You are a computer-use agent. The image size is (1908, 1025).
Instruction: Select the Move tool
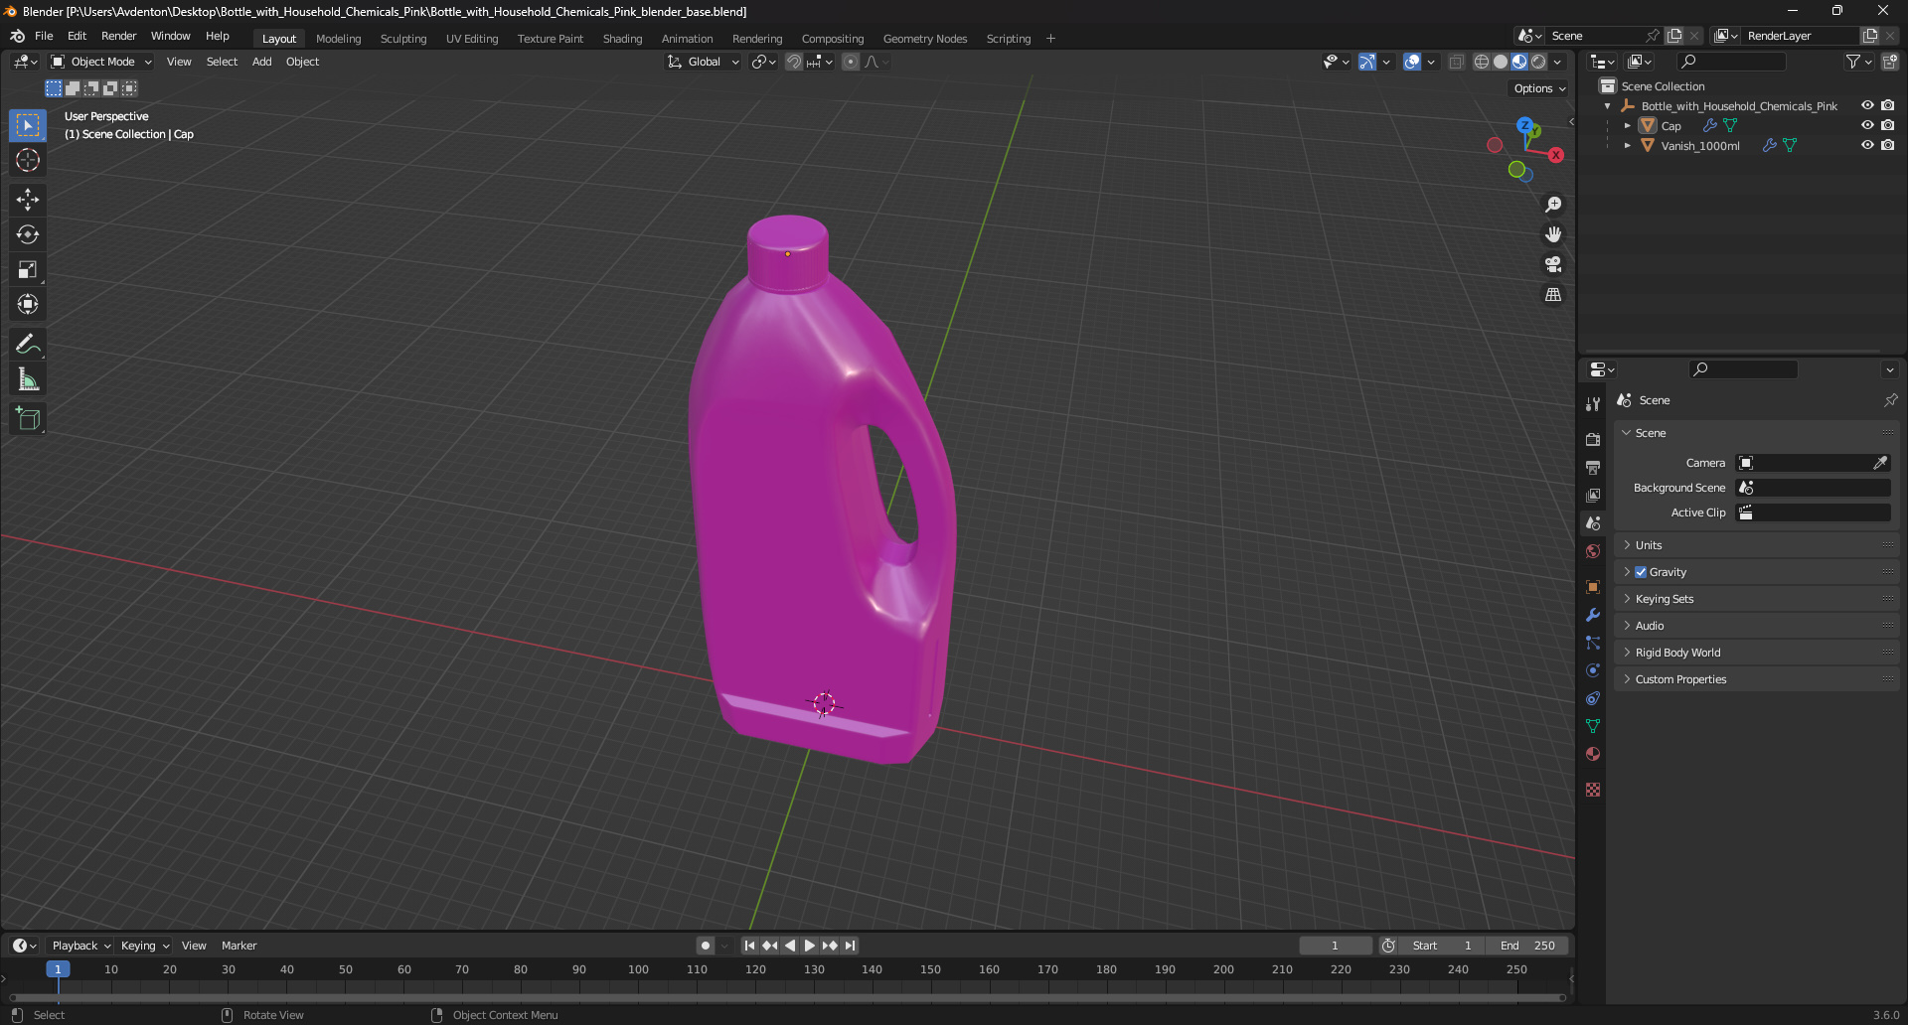click(x=28, y=200)
